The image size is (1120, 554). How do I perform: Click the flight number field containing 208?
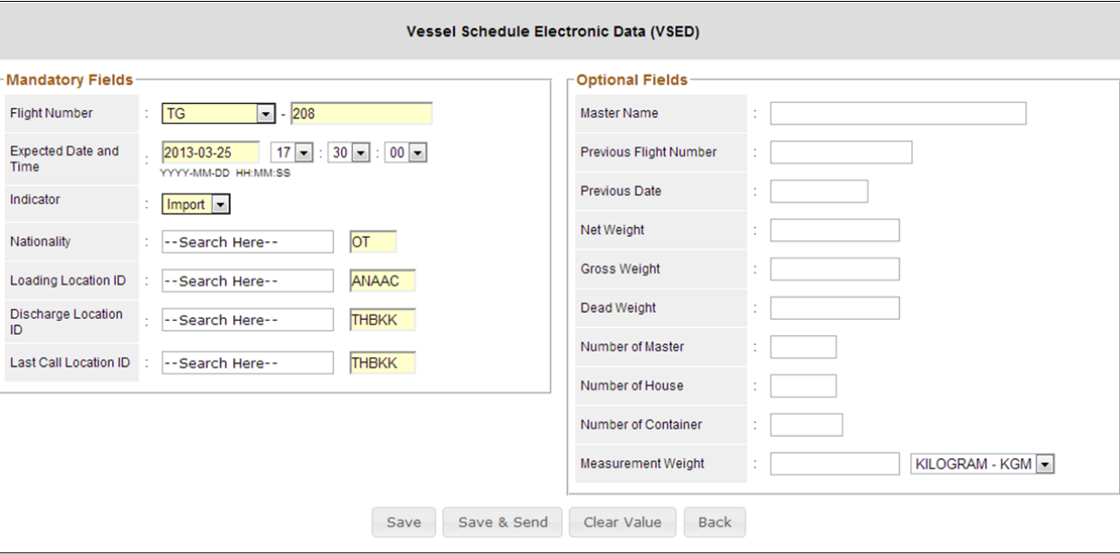[361, 114]
